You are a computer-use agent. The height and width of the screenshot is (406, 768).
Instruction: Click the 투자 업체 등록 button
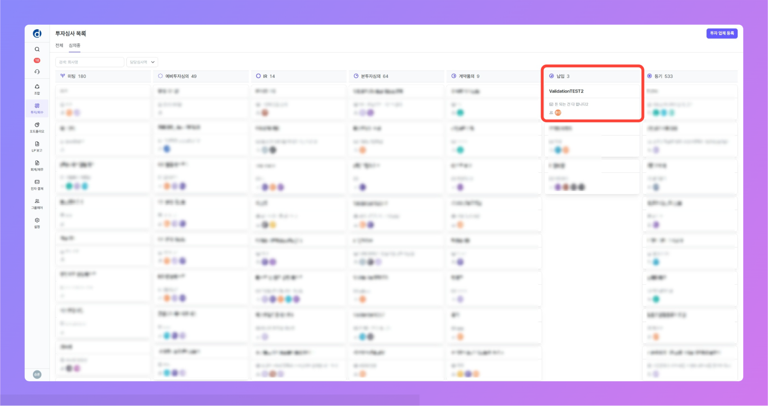coord(722,33)
